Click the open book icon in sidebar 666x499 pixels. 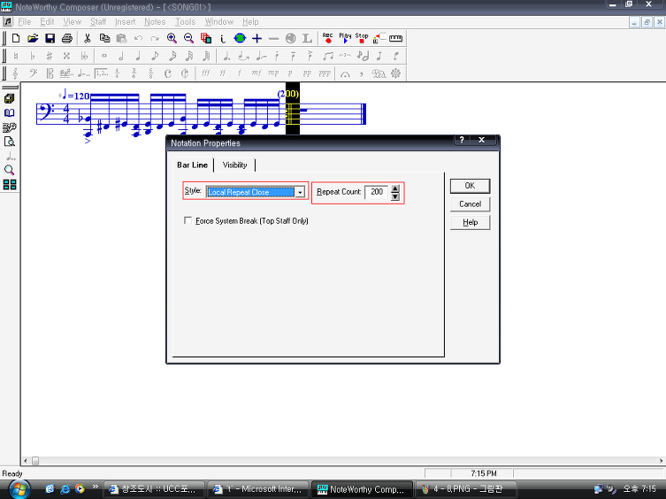pyautogui.click(x=10, y=112)
